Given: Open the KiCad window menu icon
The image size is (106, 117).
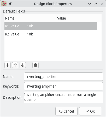Looking at the screenshot, I should click(4, 4).
